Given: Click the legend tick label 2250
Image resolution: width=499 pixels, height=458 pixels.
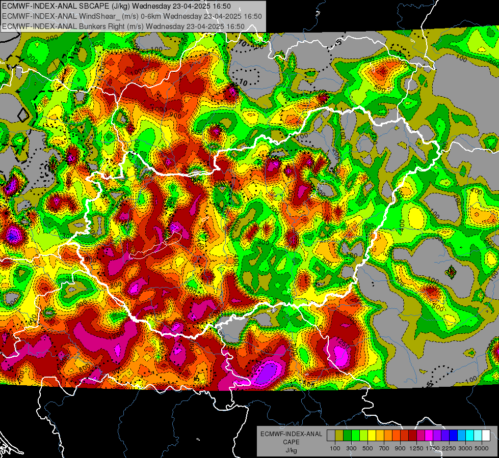Looking at the screenshot, I should tap(449, 448).
